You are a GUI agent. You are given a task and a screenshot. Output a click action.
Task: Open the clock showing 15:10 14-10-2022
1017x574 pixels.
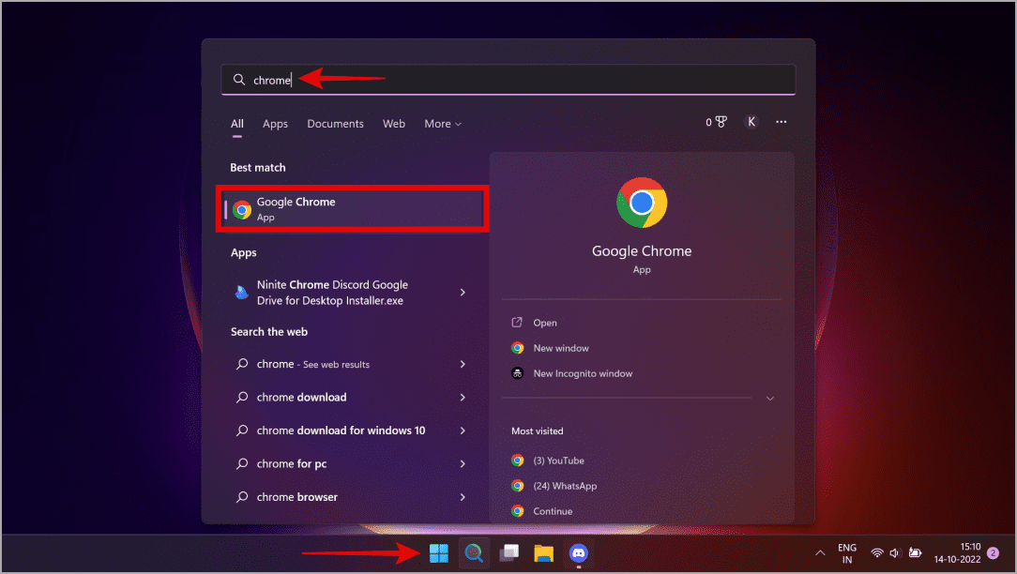click(957, 553)
